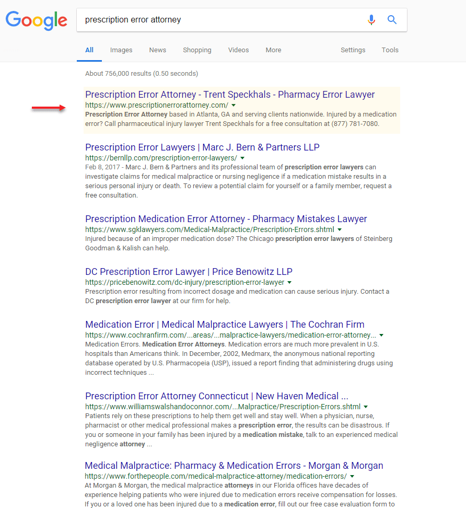Open Pharmacy Mistakes Lawyer result title
Screen dimensions: 466x508
pyautogui.click(x=226, y=218)
